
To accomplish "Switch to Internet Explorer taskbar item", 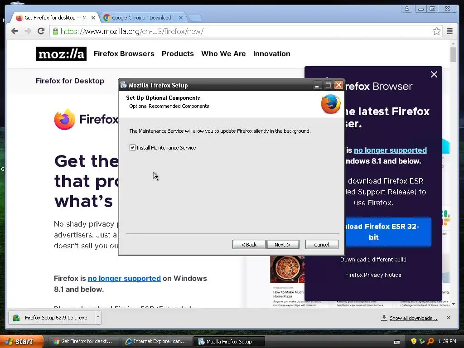I will (156, 341).
